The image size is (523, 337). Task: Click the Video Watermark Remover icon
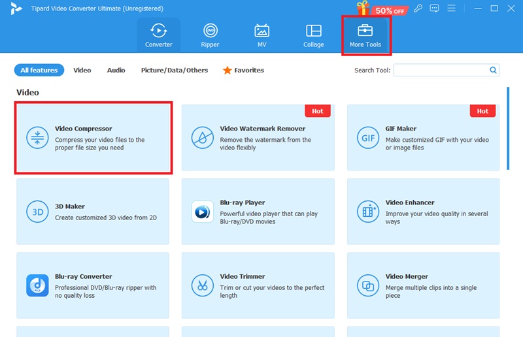pos(203,138)
